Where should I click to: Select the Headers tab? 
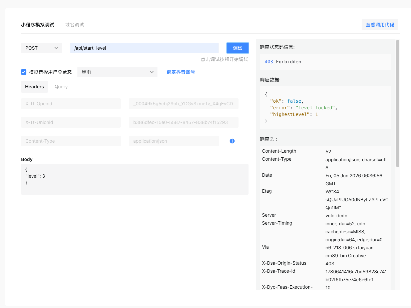tap(34, 87)
